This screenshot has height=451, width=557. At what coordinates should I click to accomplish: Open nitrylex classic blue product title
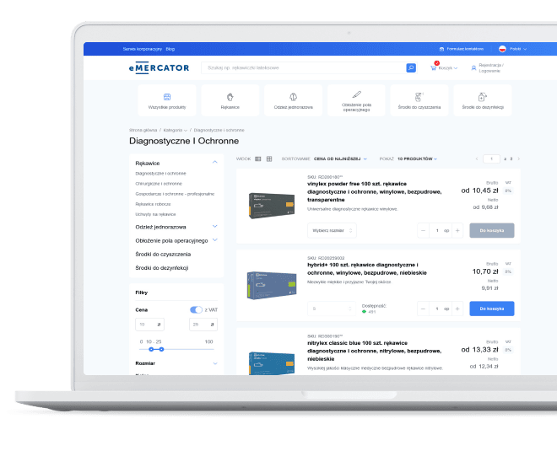pyautogui.click(x=375, y=351)
